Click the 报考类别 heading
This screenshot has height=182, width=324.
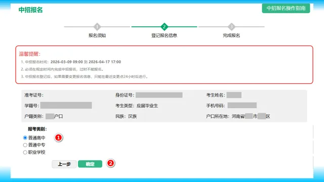pyautogui.click(x=37, y=129)
